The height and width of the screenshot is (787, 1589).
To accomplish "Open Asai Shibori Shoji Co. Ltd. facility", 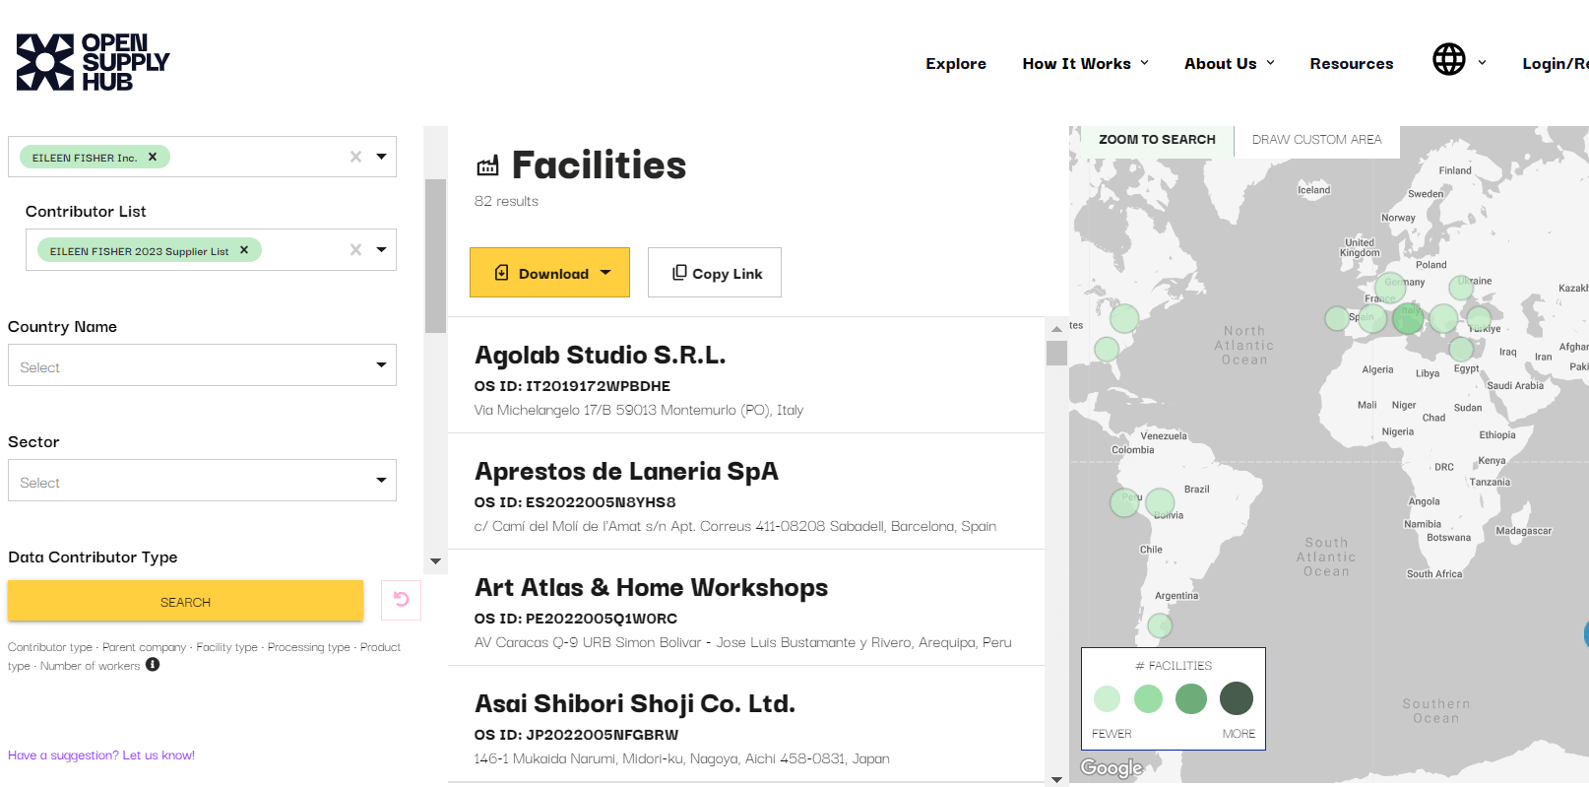I will pyautogui.click(x=635, y=704).
